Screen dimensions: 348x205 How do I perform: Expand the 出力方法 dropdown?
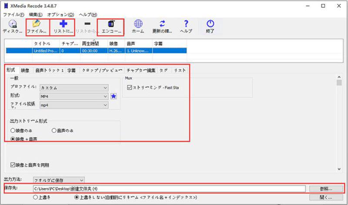click(59, 180)
